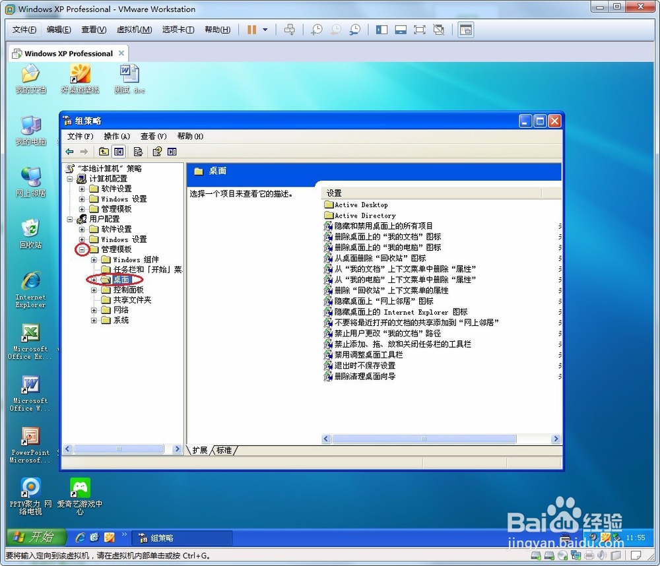Click VMware send Ctrl+Alt+Del icon
This screenshot has height=566, width=660.
(x=290, y=30)
